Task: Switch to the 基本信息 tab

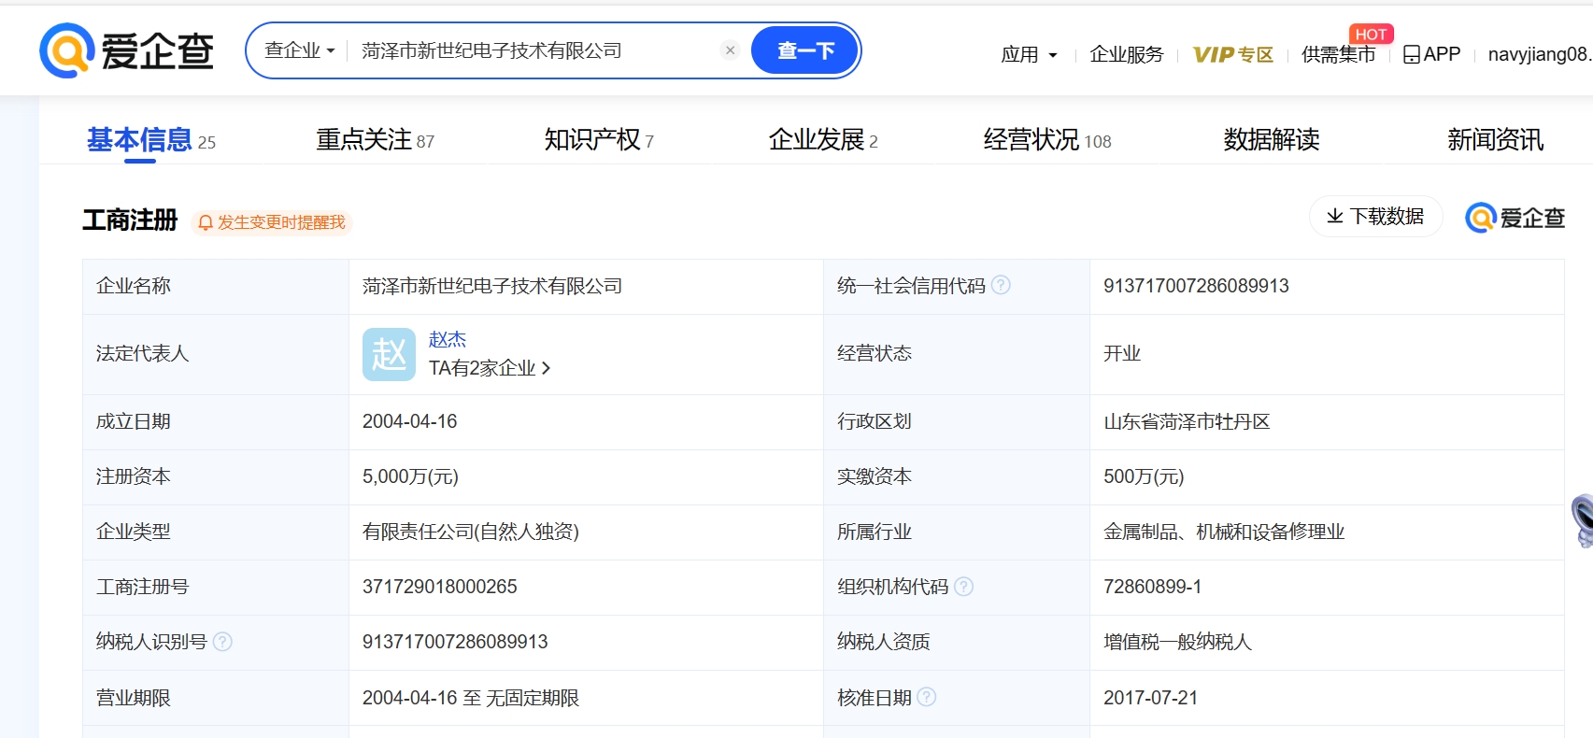Action: 150,140
